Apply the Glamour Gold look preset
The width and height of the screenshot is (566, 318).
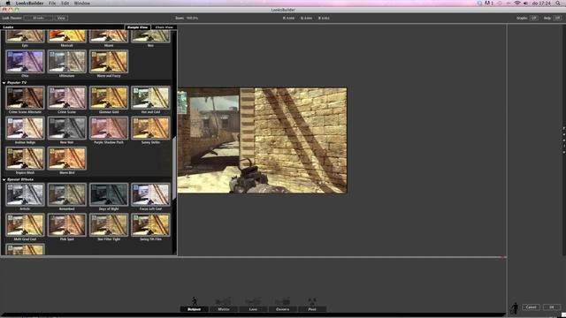[109, 98]
